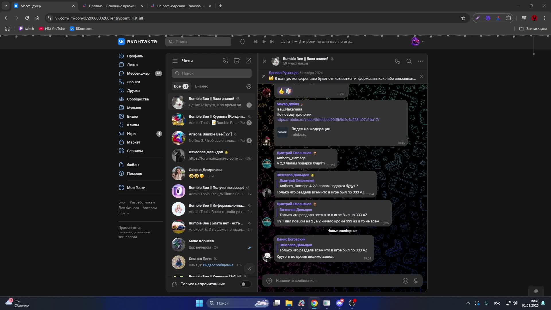Open Arizona Bumble Bee [ 27 ] chat
551x310 pixels.
point(212,137)
